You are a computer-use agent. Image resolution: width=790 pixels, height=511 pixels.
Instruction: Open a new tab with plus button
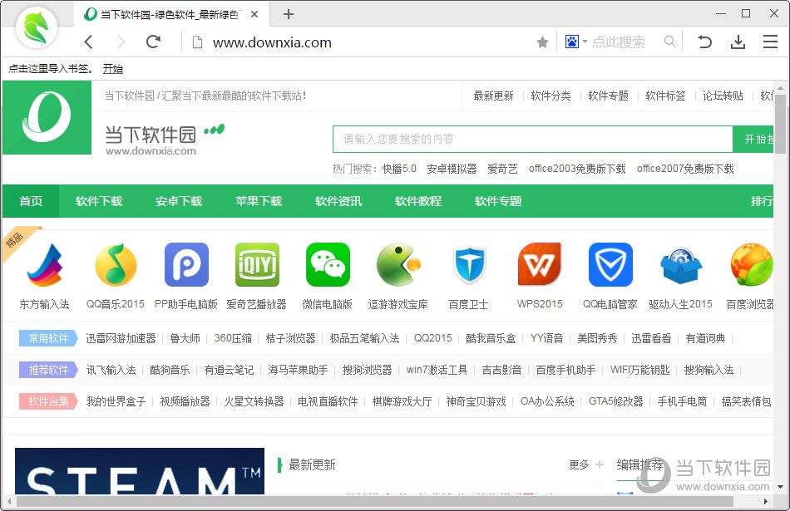[x=289, y=14]
